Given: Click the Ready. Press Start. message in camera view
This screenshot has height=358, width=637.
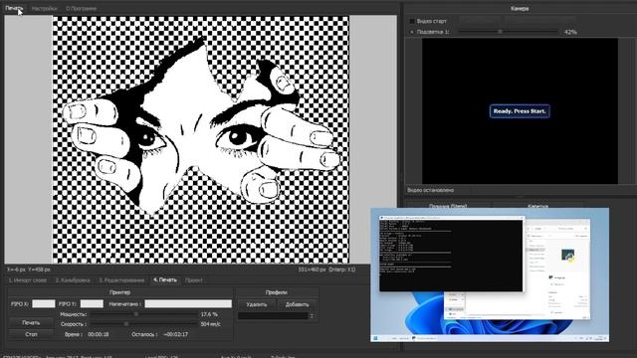Looking at the screenshot, I should 520,111.
